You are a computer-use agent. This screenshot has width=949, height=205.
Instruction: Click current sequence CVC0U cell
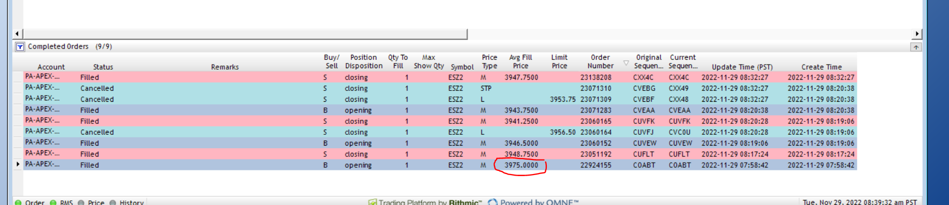[679, 132]
